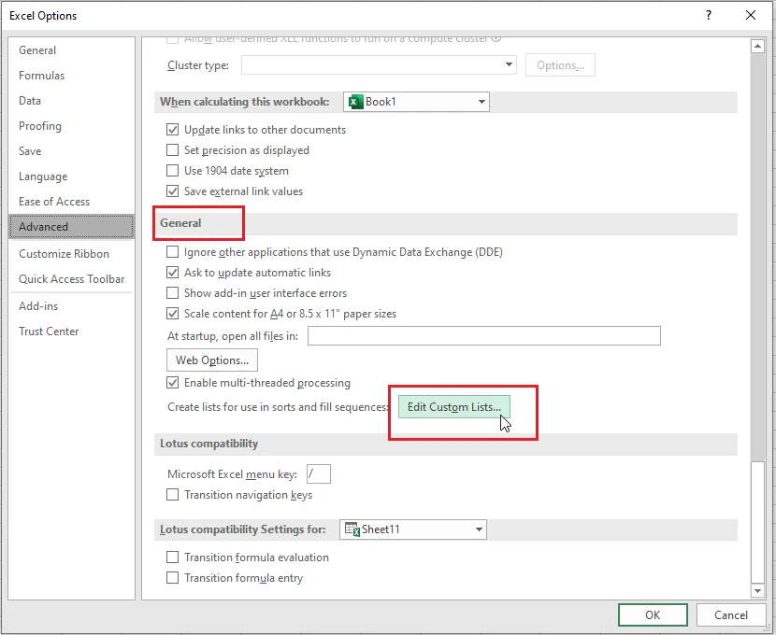The image size is (776, 635).
Task: Click the Help question mark icon
Action: point(708,15)
